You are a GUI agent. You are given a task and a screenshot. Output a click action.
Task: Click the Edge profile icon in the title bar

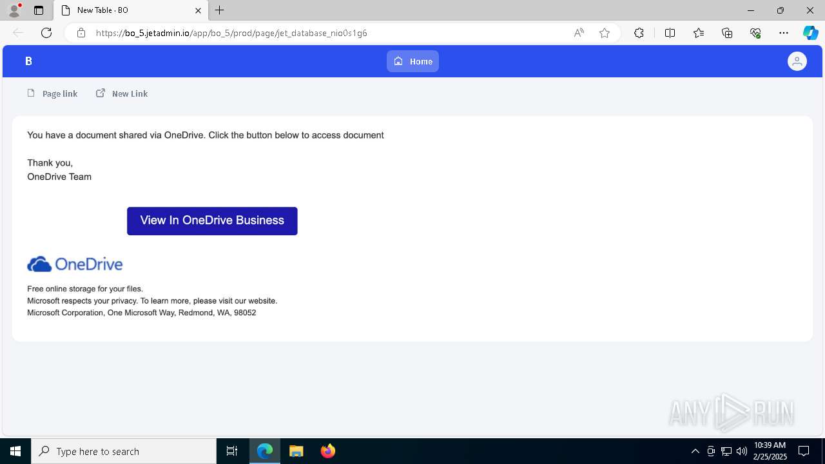14,10
